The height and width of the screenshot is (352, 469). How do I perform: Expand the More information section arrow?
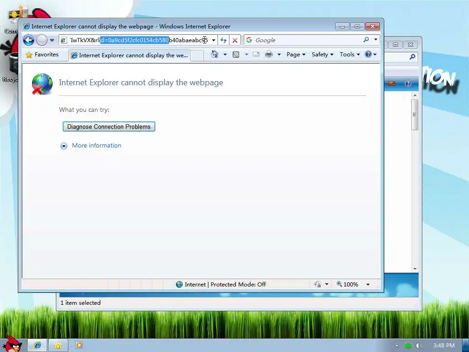point(64,146)
